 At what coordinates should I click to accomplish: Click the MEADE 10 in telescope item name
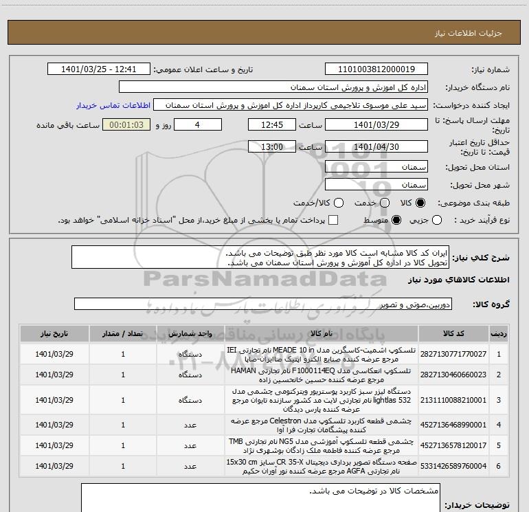(322, 355)
